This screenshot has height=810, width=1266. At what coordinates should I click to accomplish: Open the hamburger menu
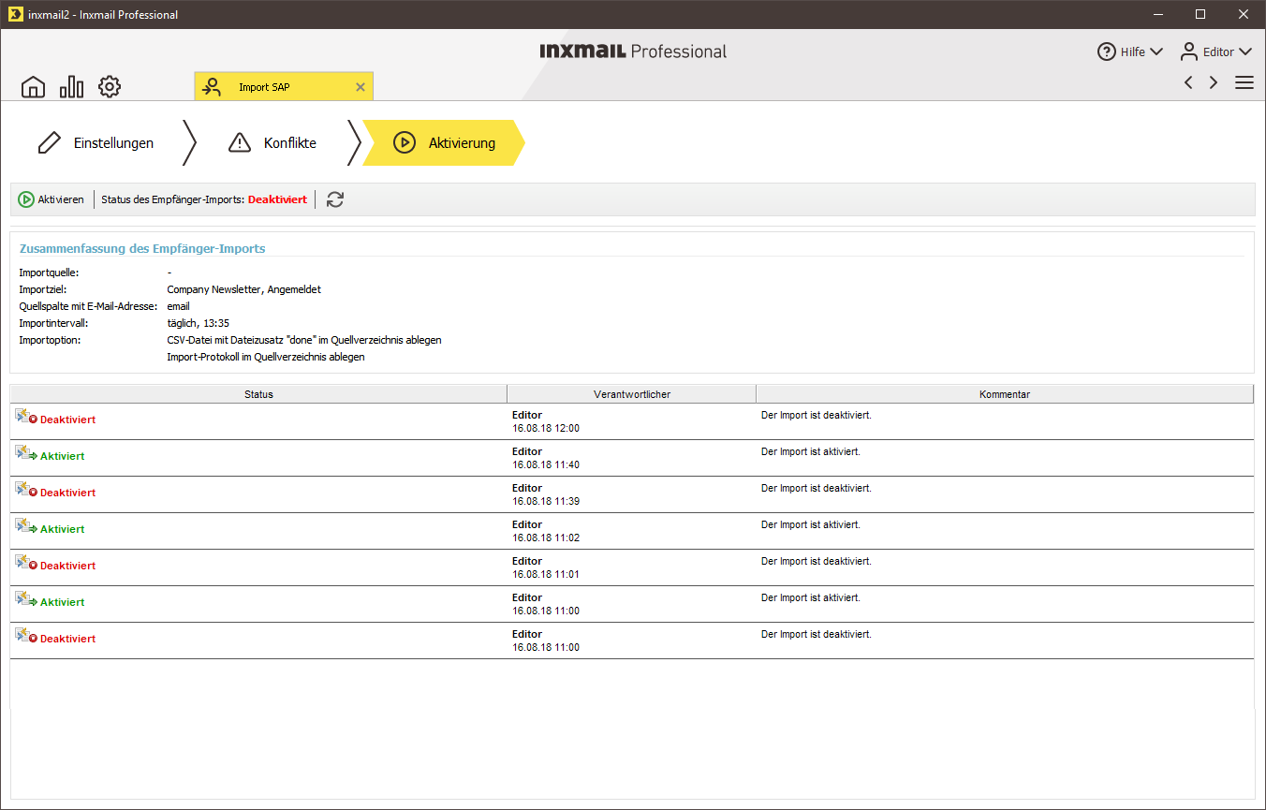(1244, 82)
